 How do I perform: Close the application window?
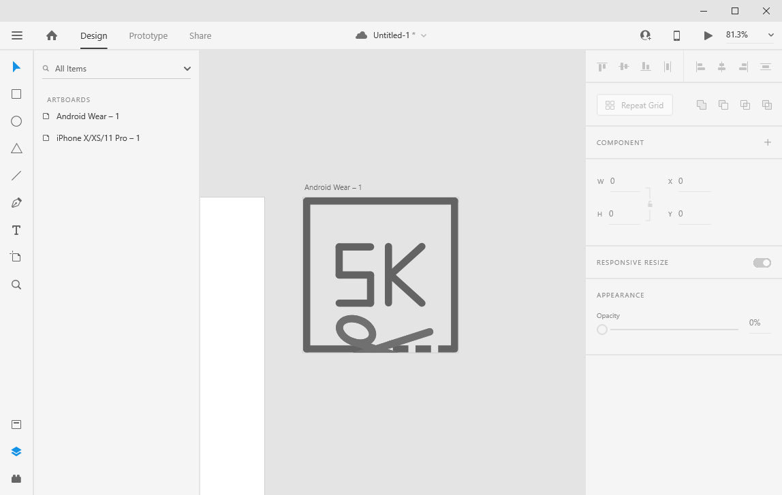point(766,11)
